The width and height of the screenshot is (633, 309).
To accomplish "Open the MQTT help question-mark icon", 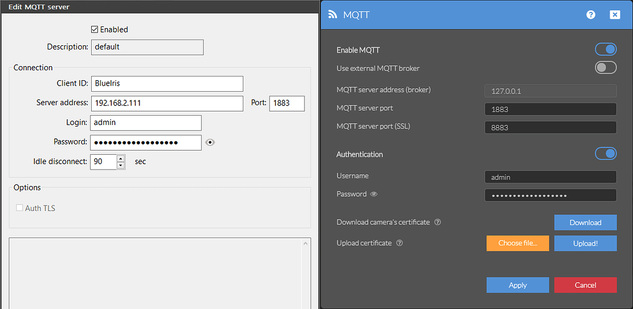I will pyautogui.click(x=591, y=15).
